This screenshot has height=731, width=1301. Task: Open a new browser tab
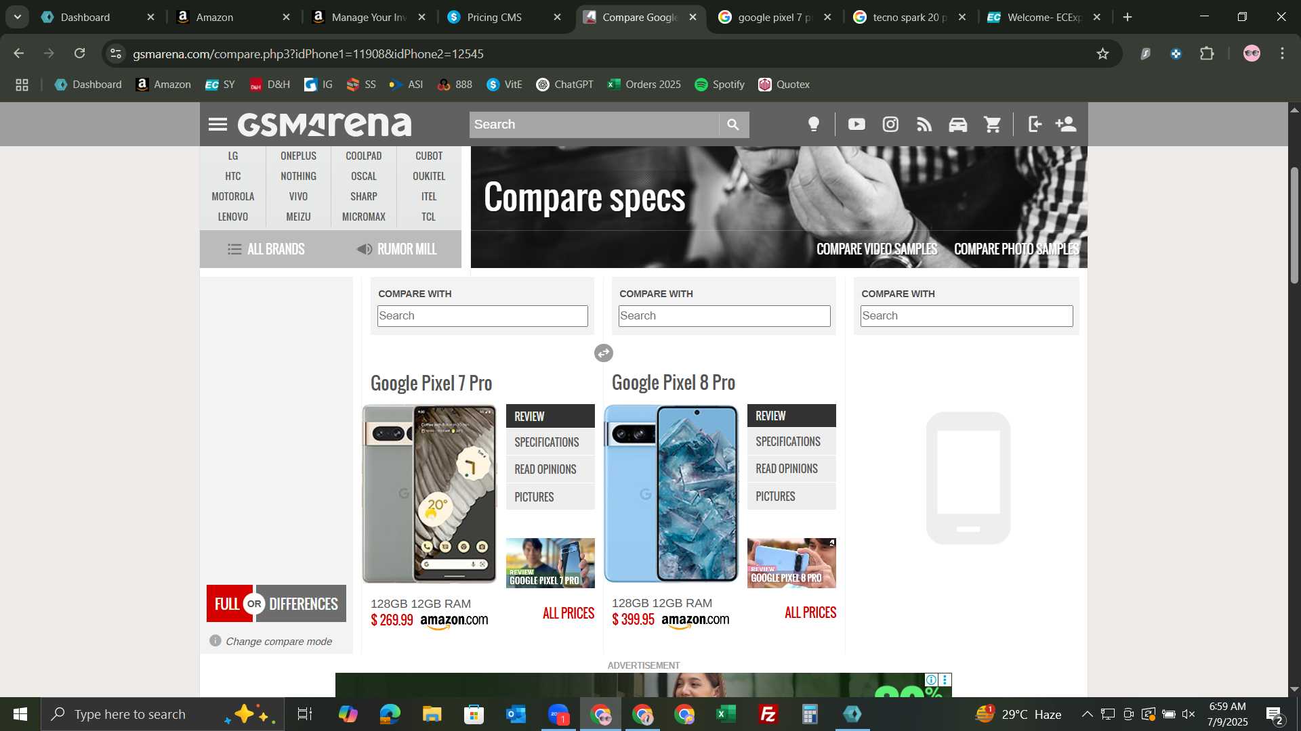tap(1128, 17)
